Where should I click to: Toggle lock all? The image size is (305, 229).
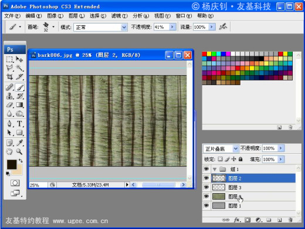pyautogui.click(x=240, y=159)
